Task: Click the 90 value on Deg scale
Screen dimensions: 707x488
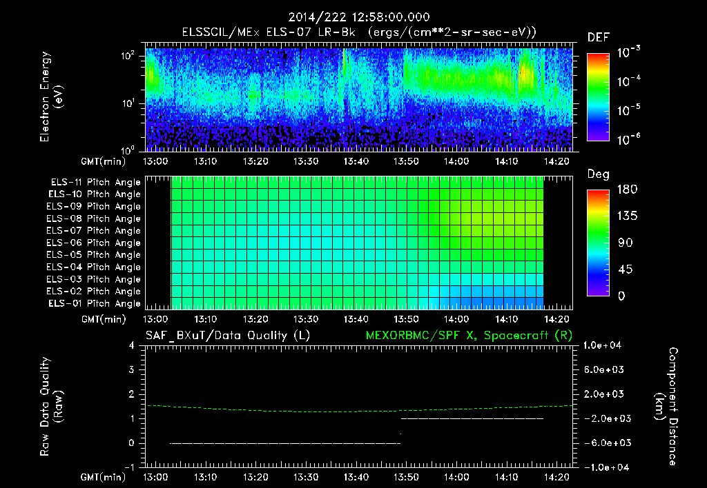Action: point(626,243)
